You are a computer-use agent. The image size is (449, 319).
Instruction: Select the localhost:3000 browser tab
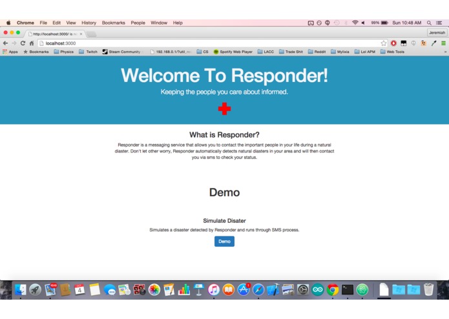point(54,34)
